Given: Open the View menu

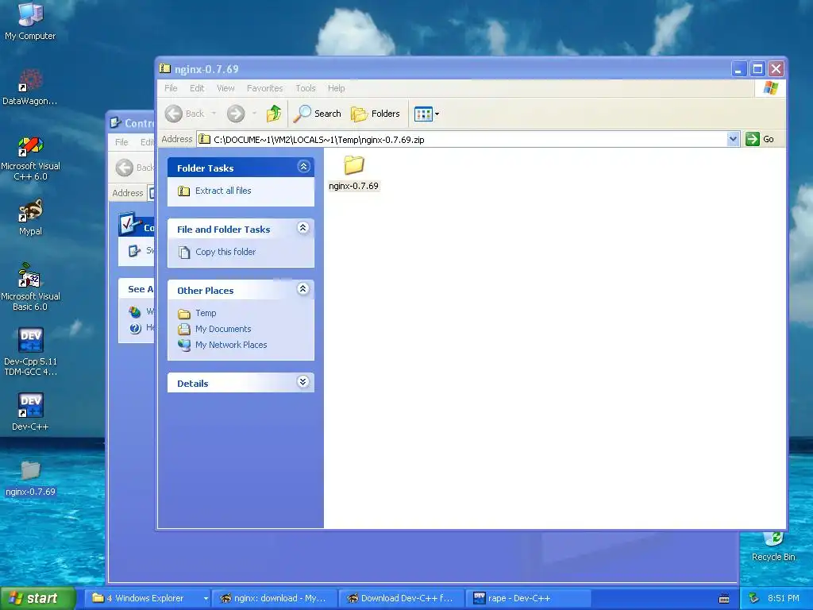Looking at the screenshot, I should pos(225,88).
